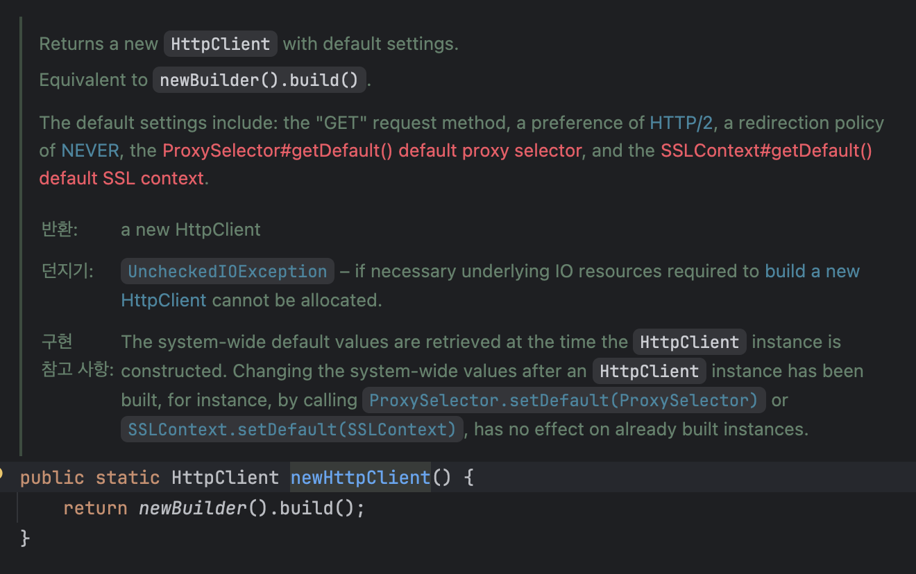Screen dimensions: 916x574
Task: Click the green vertical rendered-doc margin bar
Action: 21,236
